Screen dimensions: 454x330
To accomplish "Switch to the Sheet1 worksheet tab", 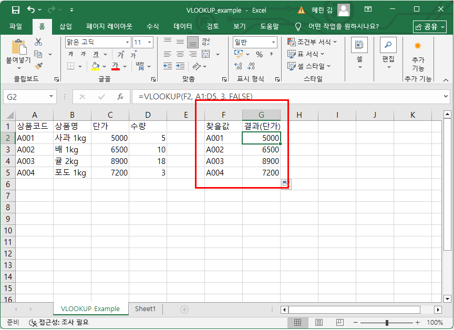I will tap(146, 309).
